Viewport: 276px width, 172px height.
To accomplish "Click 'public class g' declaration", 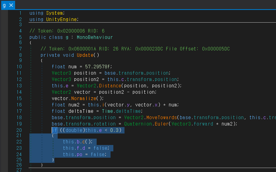I will coord(49,37).
